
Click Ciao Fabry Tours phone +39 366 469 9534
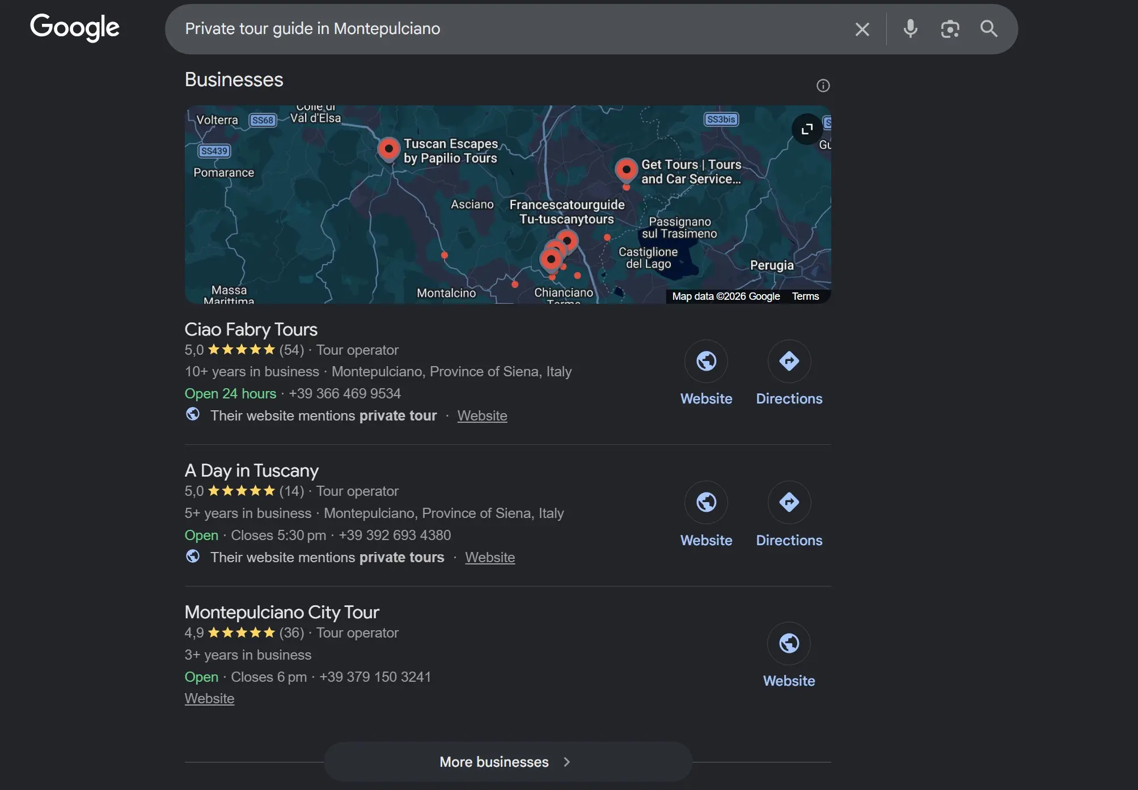coord(345,393)
